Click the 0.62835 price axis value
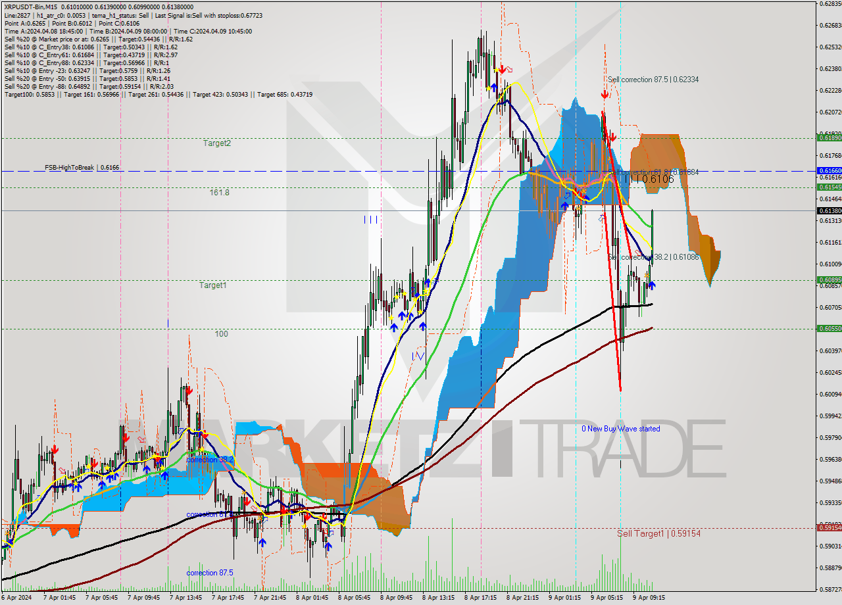Screen dimensions: 842x605 click(x=830, y=4)
